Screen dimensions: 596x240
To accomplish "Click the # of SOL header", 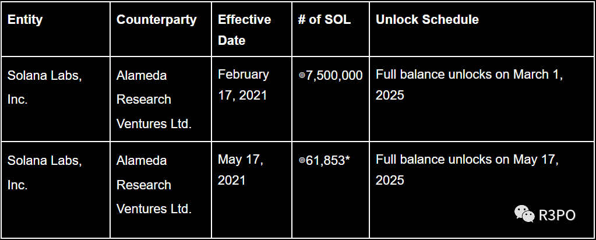I will click(x=325, y=20).
